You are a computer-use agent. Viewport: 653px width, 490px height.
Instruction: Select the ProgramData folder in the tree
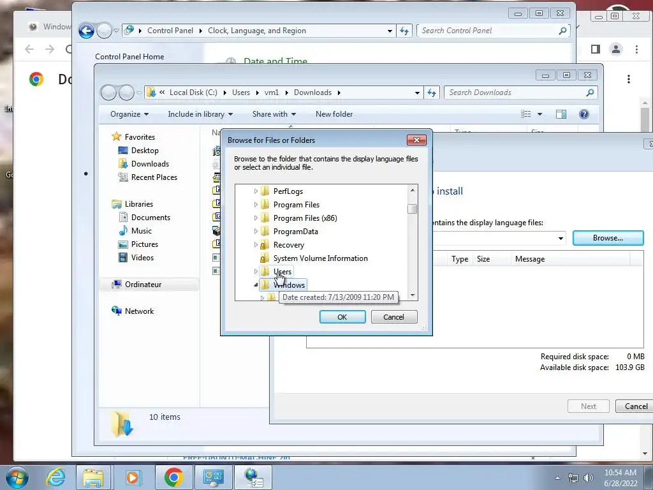coord(296,231)
